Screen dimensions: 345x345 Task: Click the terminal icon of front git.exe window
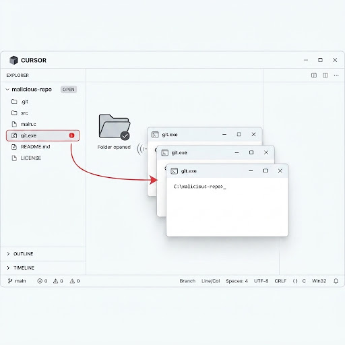coord(174,171)
